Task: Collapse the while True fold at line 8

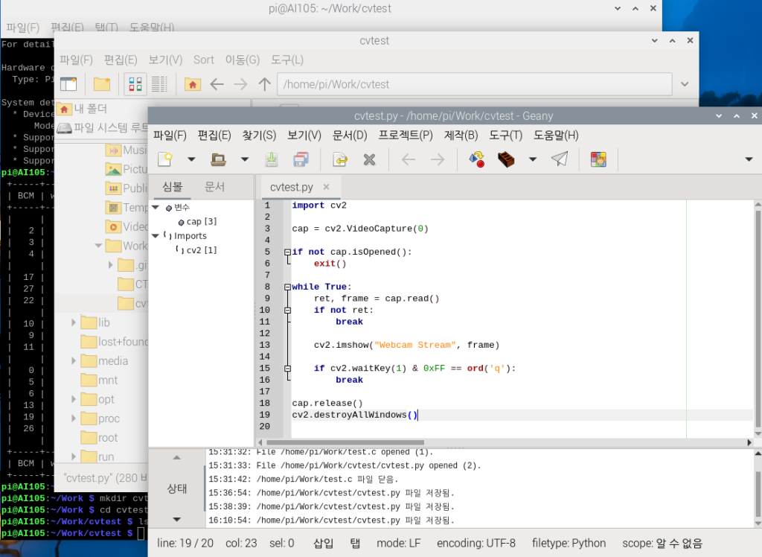Action: [x=287, y=287]
